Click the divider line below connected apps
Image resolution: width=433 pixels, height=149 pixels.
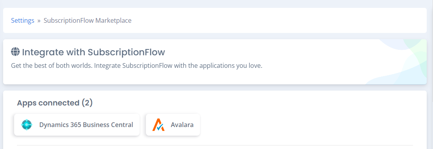pos(215,145)
